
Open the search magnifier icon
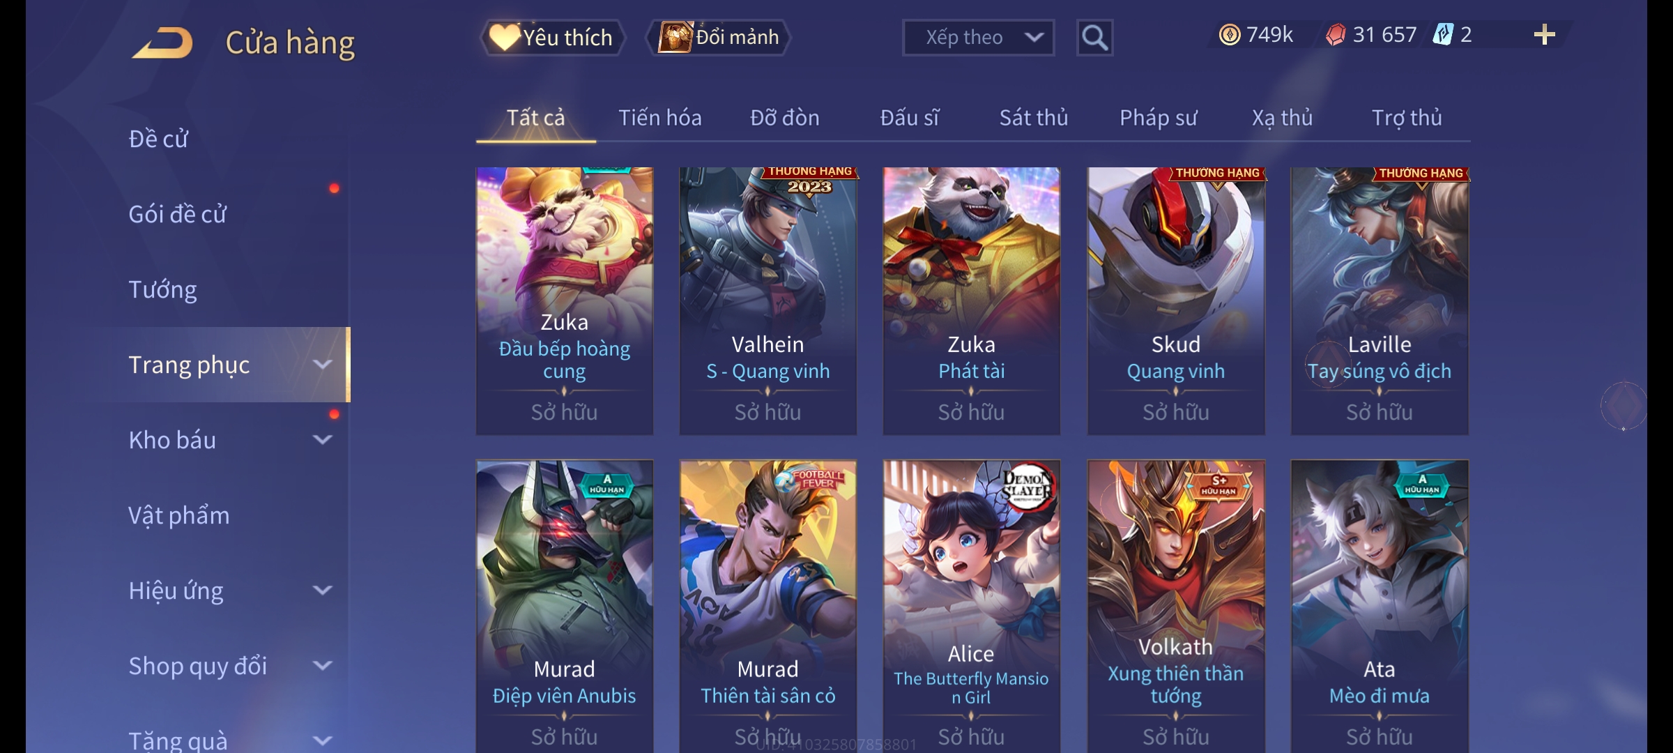click(x=1094, y=38)
